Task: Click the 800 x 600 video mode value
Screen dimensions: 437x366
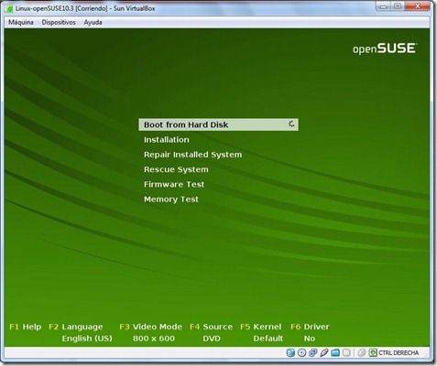Action: [x=154, y=339]
